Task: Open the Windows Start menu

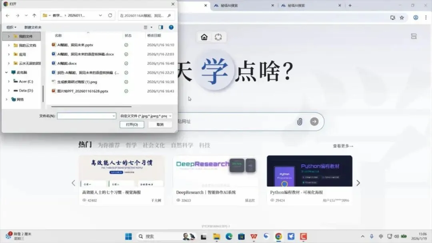Action: (x=128, y=236)
